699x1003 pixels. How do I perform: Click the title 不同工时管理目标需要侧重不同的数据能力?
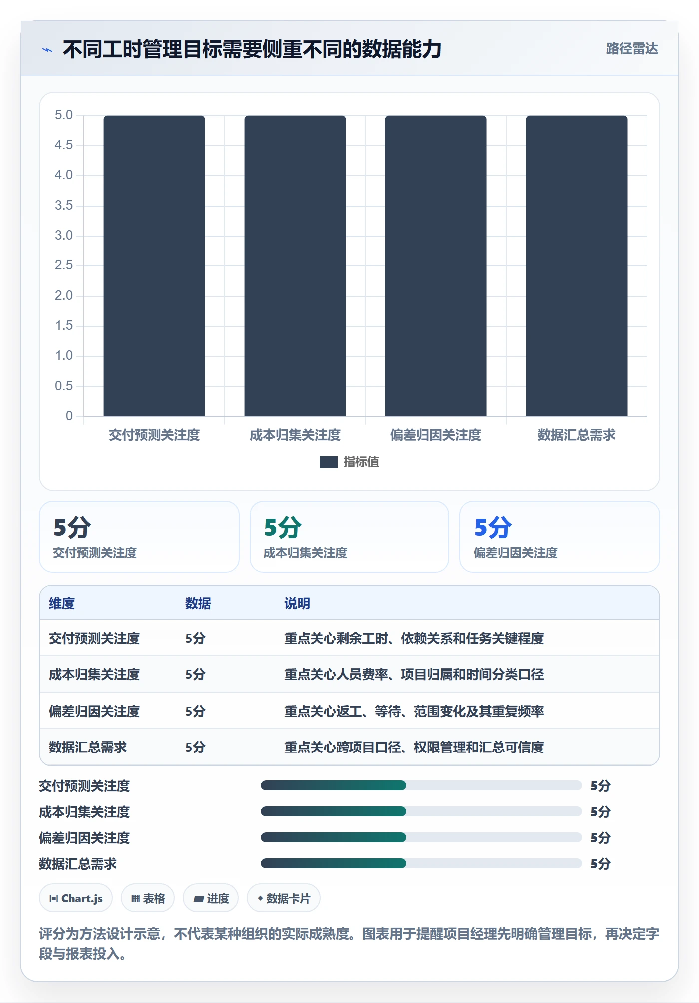pos(252,49)
